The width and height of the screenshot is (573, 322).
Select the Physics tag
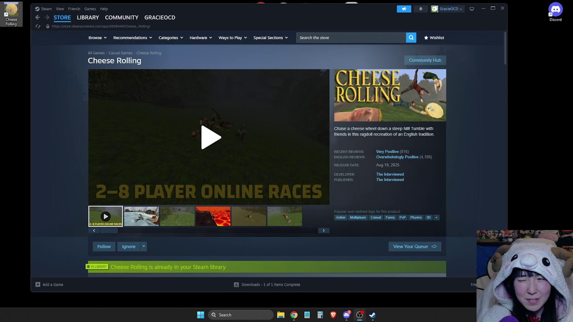click(416, 217)
